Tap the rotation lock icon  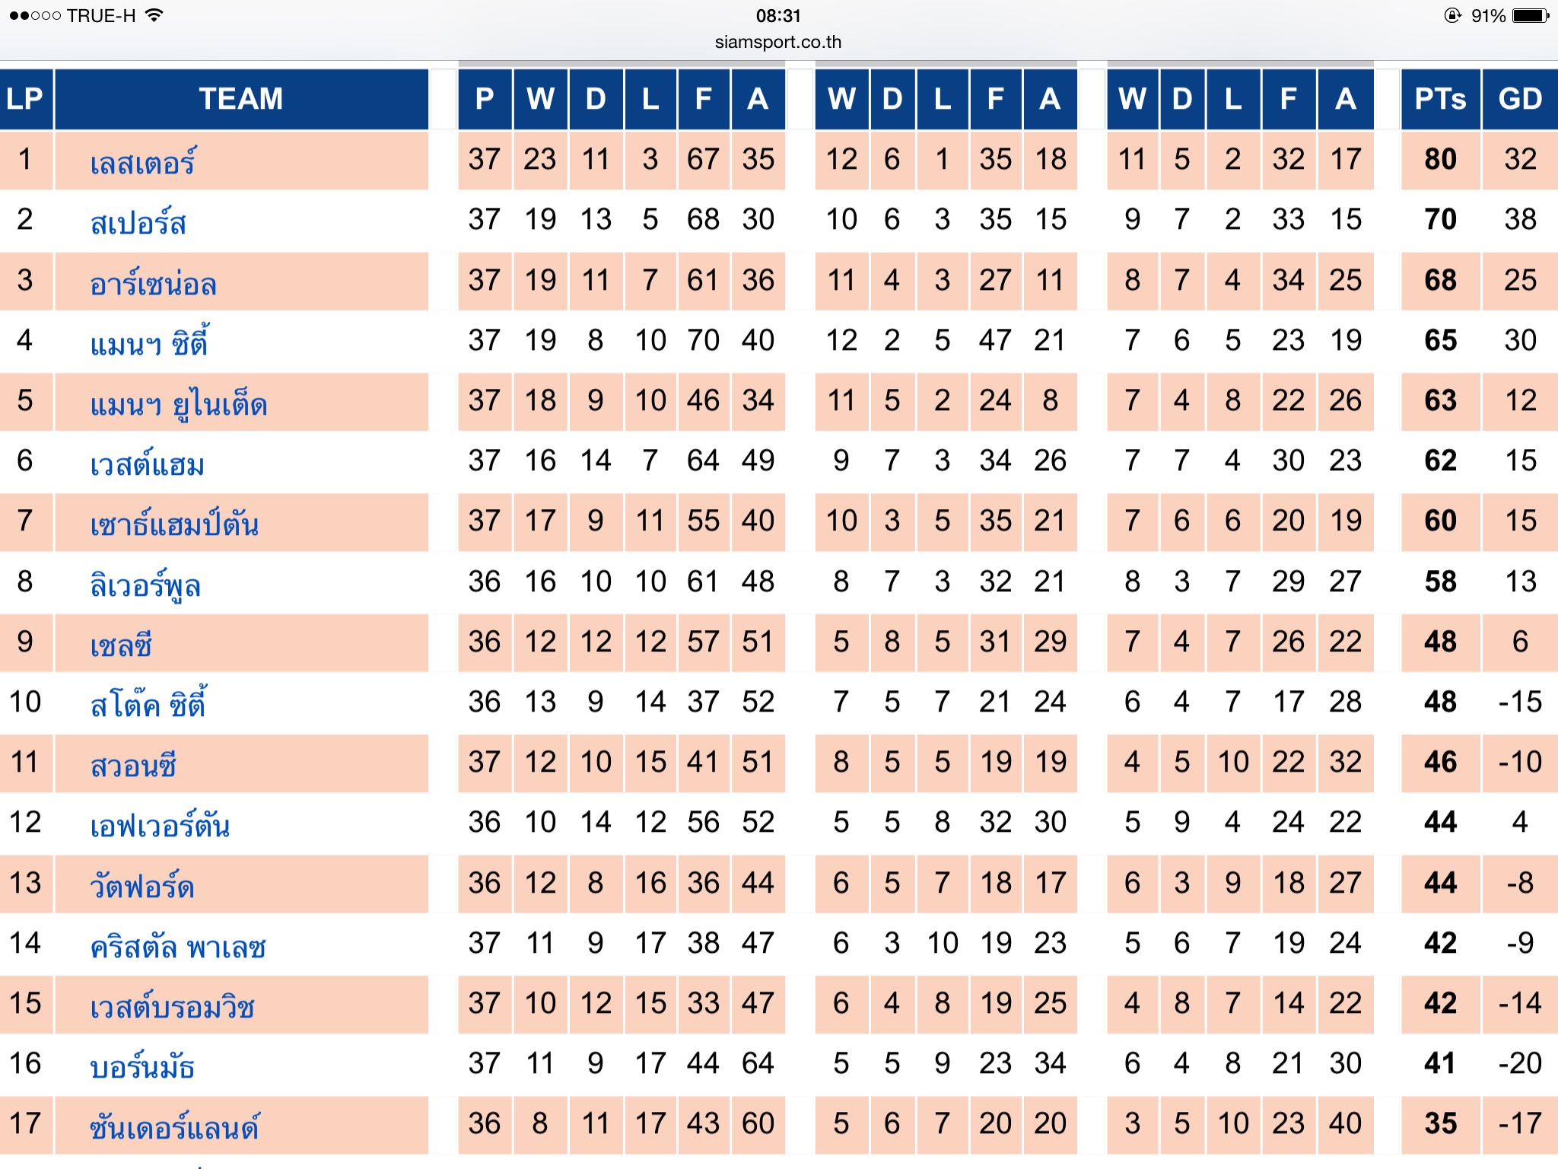(x=1452, y=15)
